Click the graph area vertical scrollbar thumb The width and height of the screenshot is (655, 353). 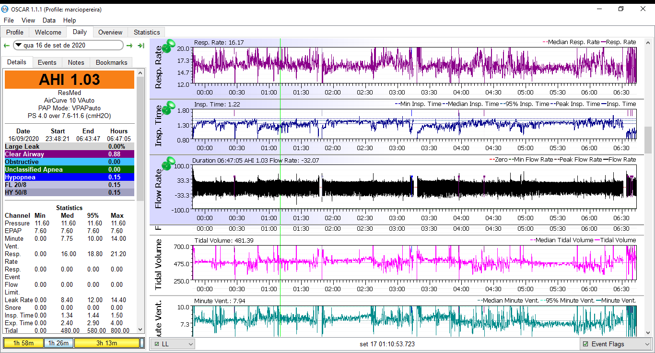click(648, 140)
